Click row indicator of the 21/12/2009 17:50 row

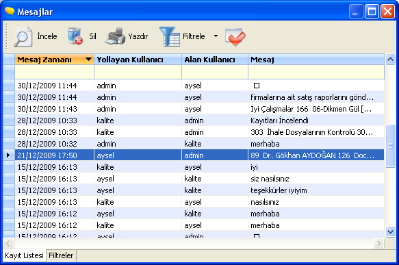pyautogui.click(x=9, y=155)
